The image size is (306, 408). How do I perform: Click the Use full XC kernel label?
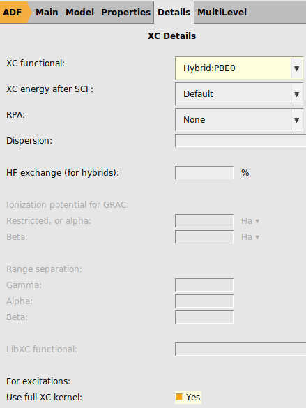[44, 398]
